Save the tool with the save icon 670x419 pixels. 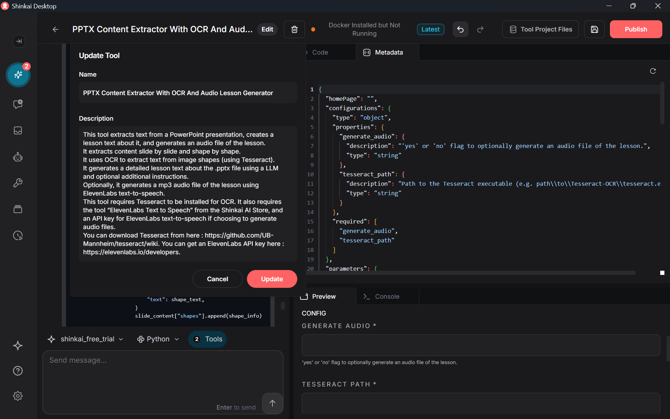click(x=594, y=29)
